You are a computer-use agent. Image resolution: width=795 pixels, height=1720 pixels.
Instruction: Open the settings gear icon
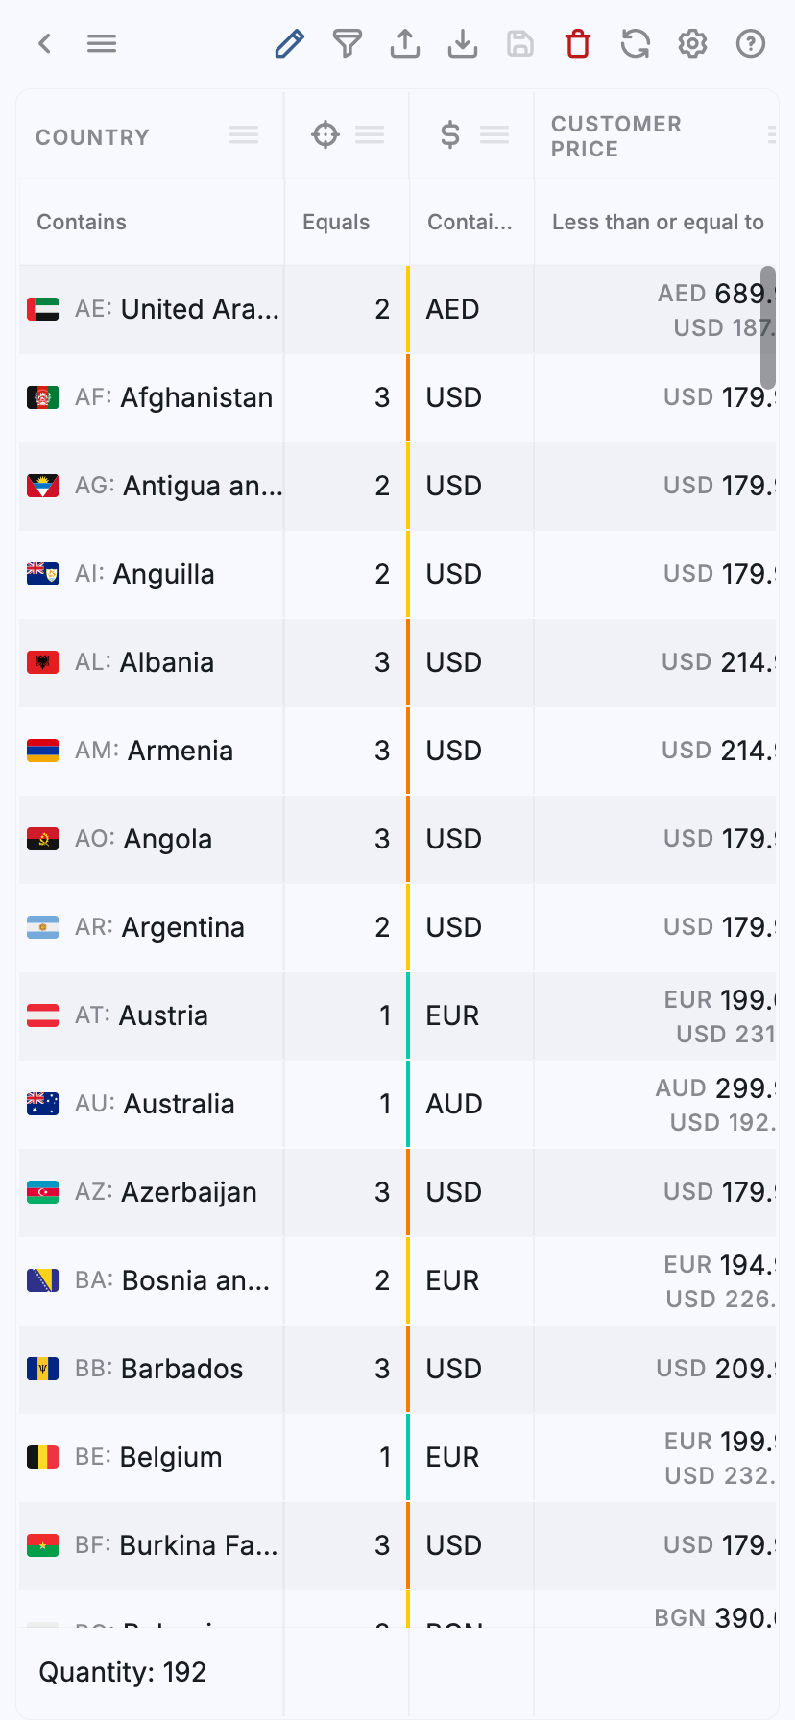[693, 44]
